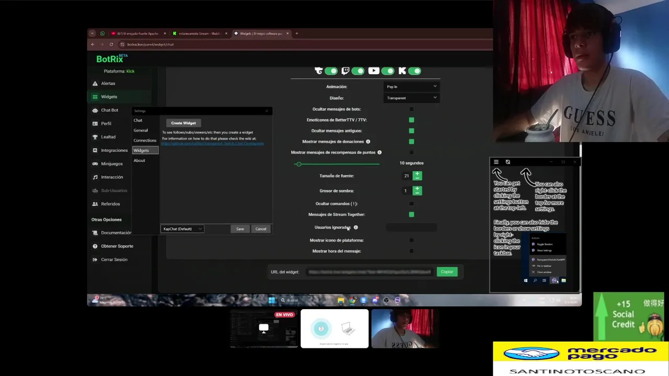Open KapChat (Default) dropdown
Viewport: 669px width, 376px height.
pyautogui.click(x=182, y=229)
